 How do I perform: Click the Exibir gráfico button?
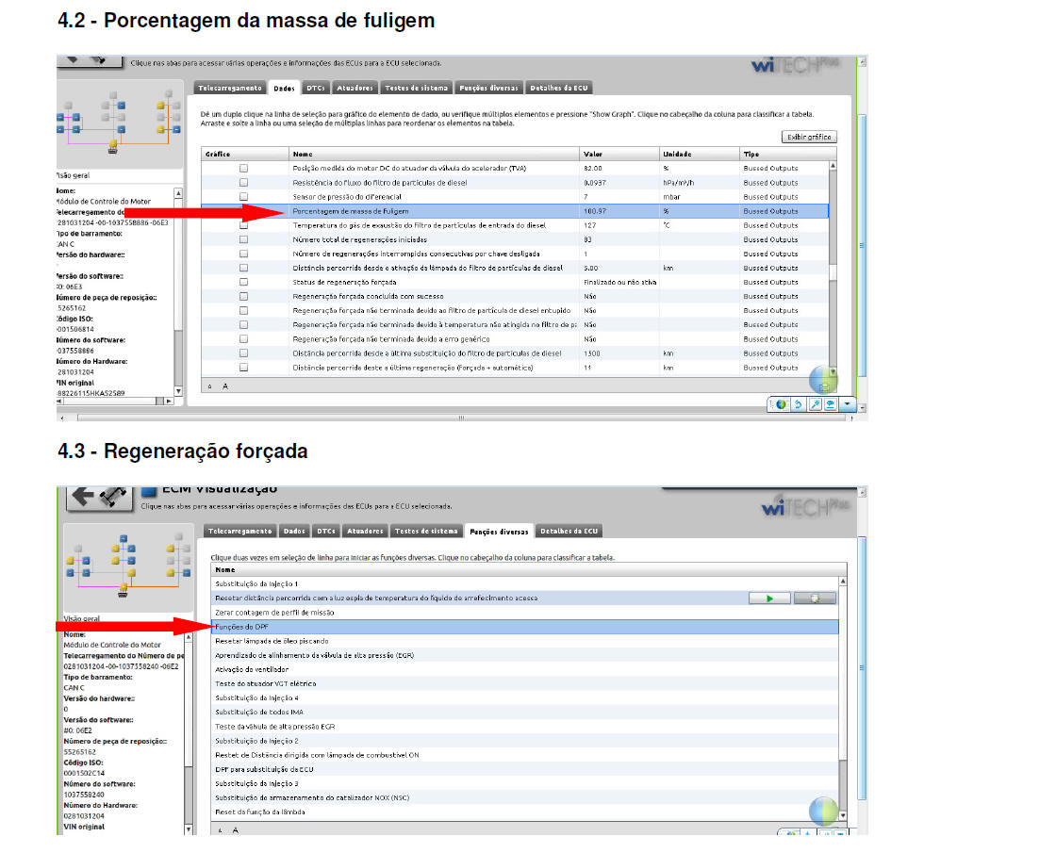coord(809,137)
